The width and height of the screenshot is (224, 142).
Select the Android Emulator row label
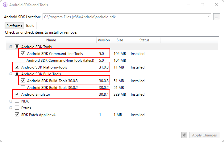click(x=36, y=94)
